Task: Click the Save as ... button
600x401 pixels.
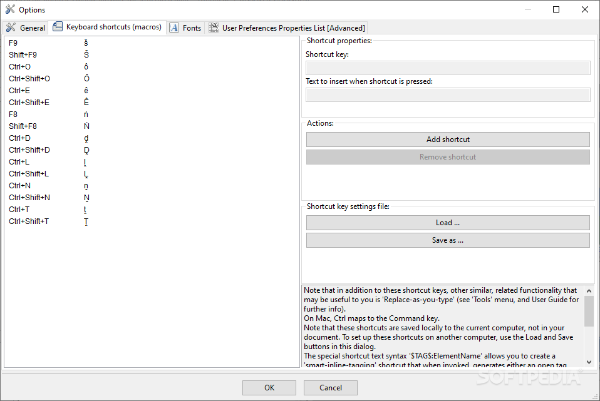Action: coord(448,240)
